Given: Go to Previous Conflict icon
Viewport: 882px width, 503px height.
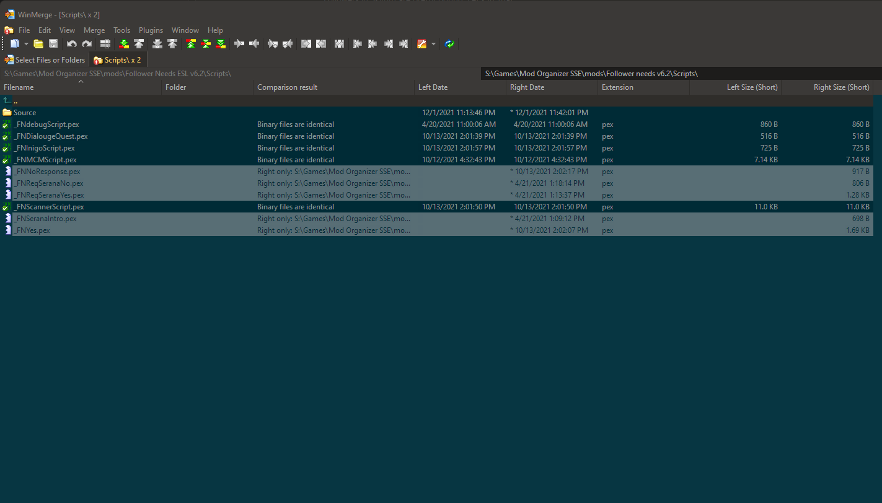Looking at the screenshot, I should [172, 44].
